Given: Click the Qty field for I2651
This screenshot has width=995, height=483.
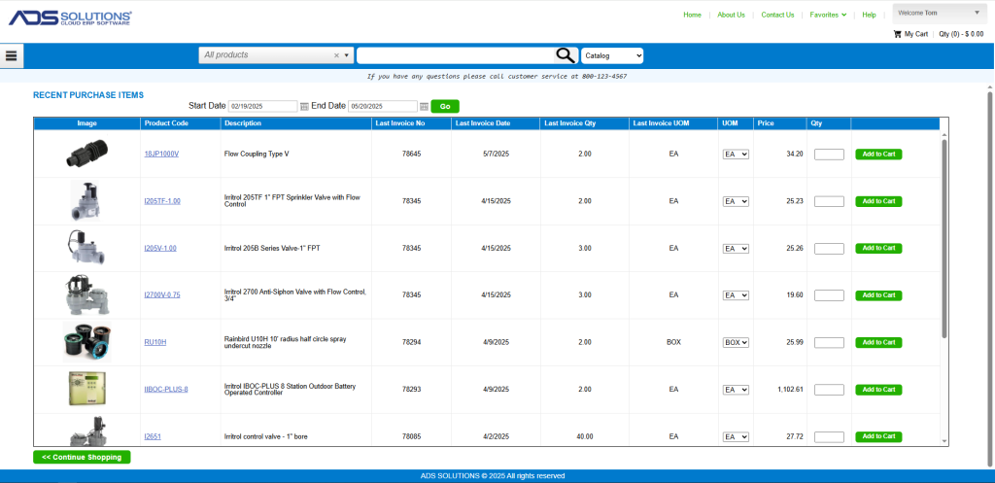Looking at the screenshot, I should [829, 436].
